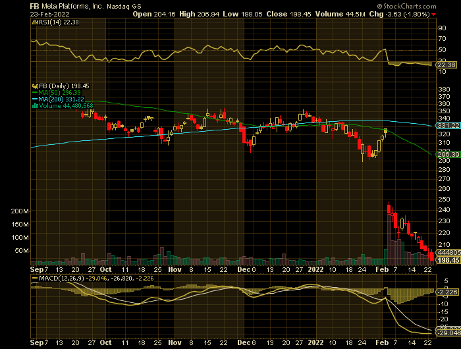Click the 90 level on RSI axis
The image size is (461, 349).
tap(442, 28)
